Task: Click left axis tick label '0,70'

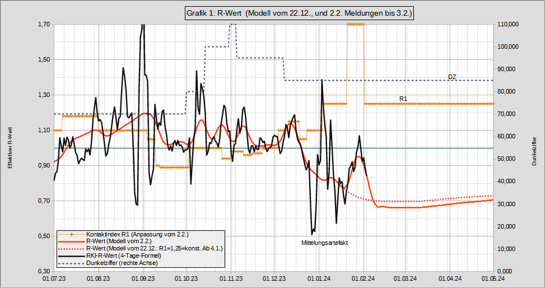Action: point(44,201)
